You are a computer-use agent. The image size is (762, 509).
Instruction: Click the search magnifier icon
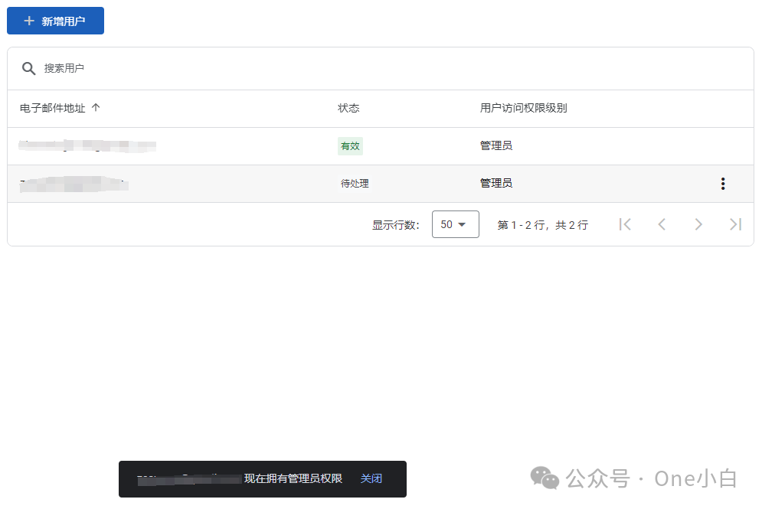point(28,68)
